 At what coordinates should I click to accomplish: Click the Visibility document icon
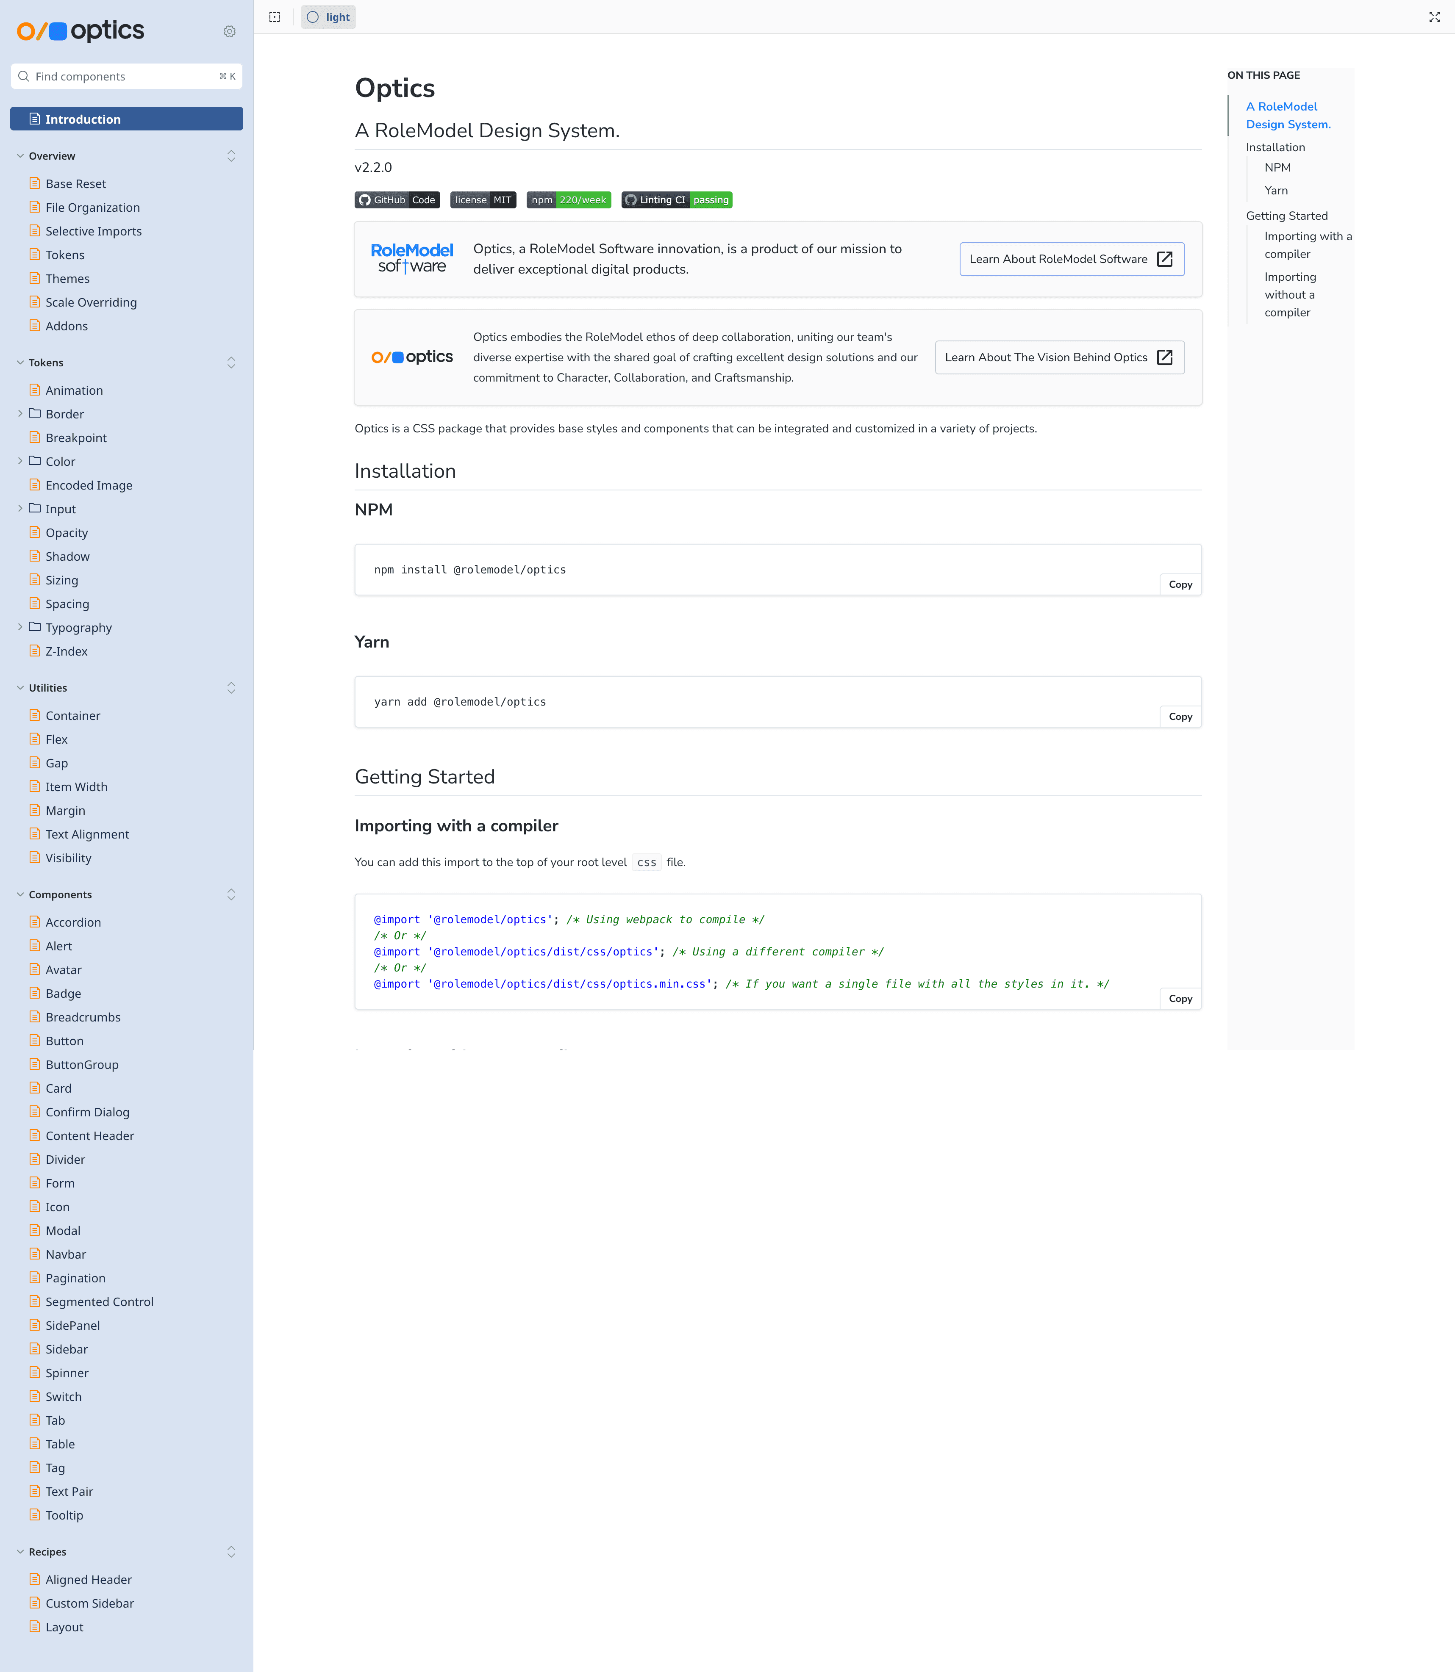coord(34,857)
